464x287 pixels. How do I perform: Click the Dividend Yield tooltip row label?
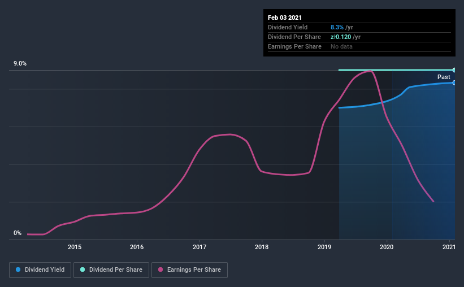click(288, 27)
